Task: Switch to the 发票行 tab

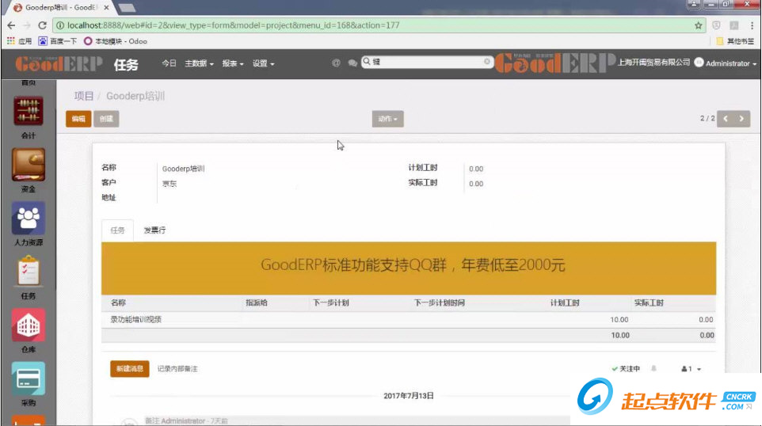Action: (154, 230)
